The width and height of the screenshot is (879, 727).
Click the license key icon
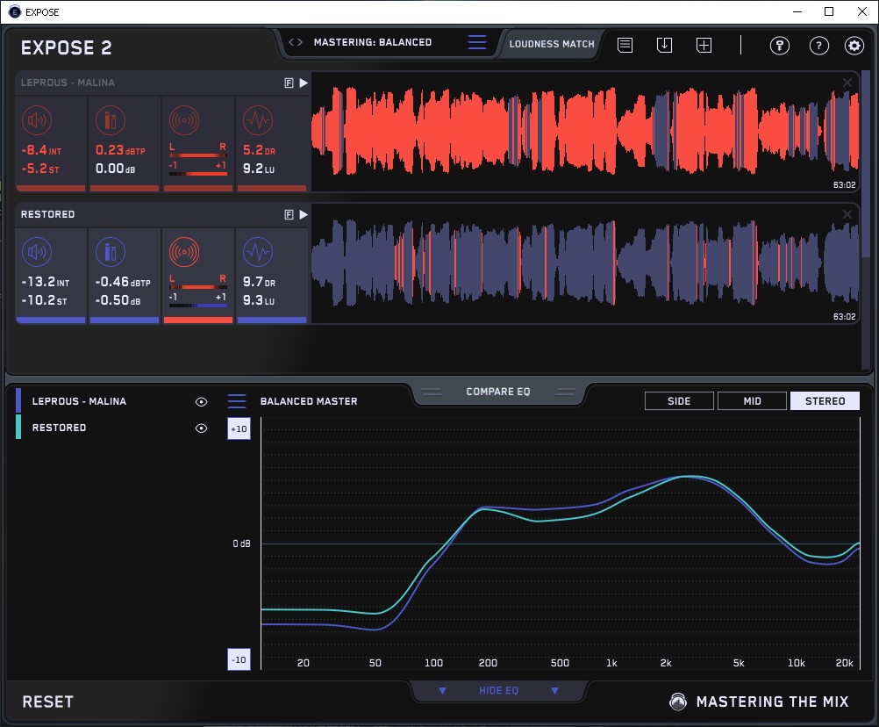click(780, 46)
